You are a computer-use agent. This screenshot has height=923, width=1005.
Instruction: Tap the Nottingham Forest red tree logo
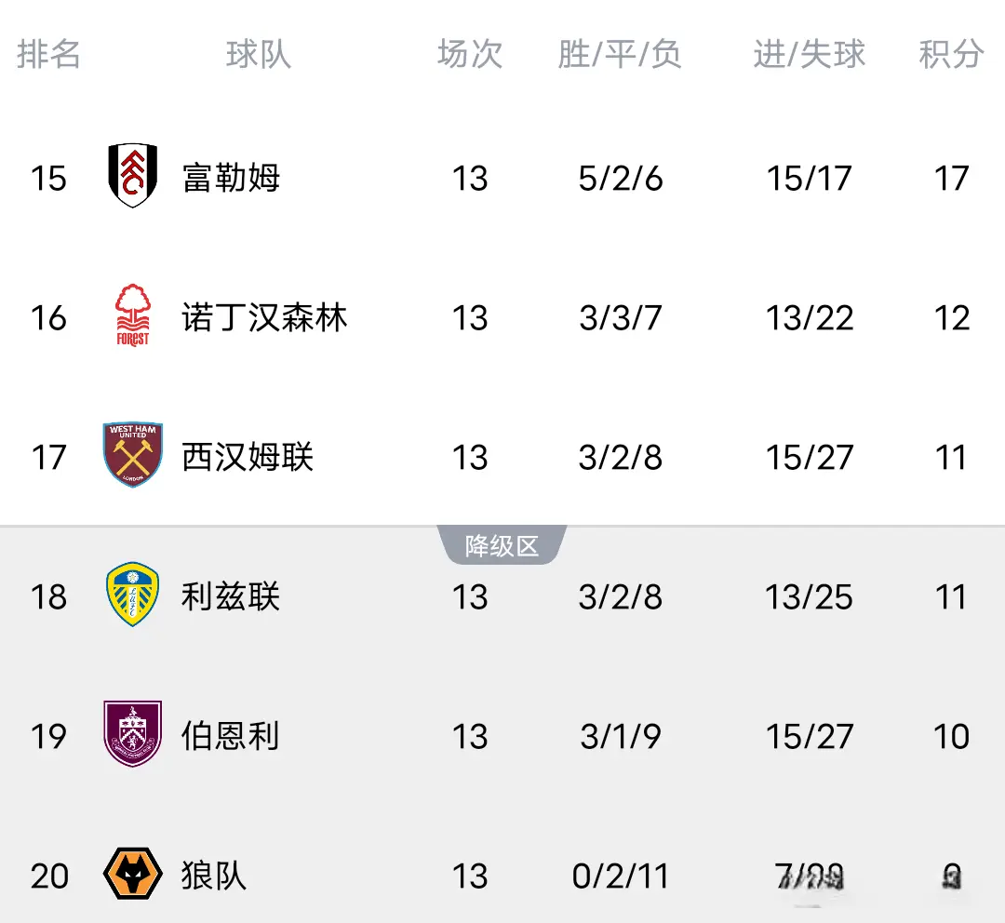pyautogui.click(x=132, y=315)
